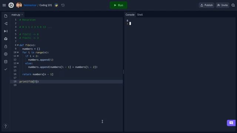This screenshot has height=133, width=237.
Task: Click line number 19 in gutter
Action: pyautogui.click(x=15, y=85)
